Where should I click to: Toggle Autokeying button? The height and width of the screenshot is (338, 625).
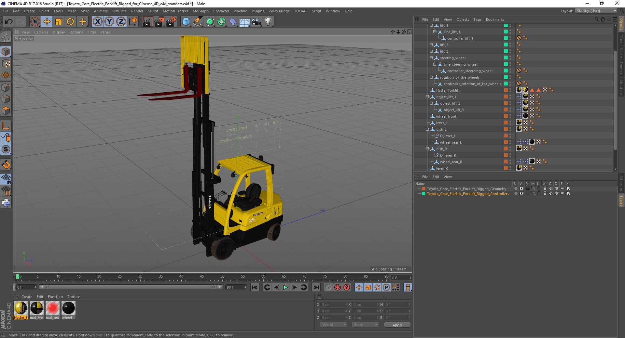click(338, 287)
